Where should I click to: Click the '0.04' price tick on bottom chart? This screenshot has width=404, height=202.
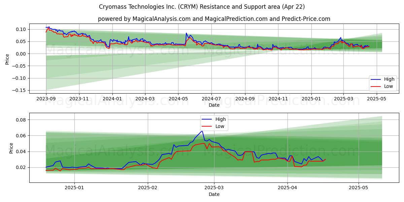(21, 151)
